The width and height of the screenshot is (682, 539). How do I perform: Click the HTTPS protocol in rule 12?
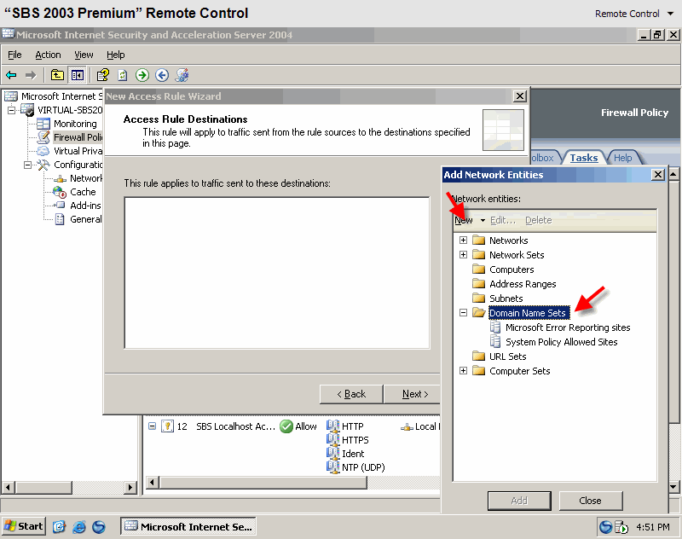(x=355, y=440)
